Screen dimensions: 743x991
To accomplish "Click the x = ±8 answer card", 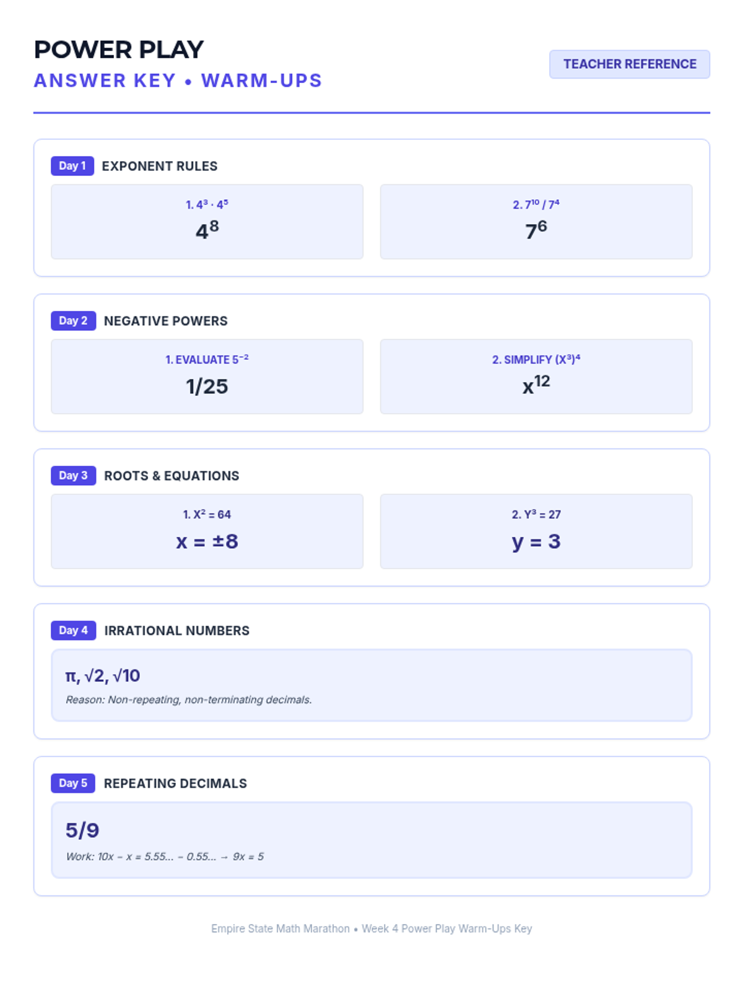I will click(207, 531).
